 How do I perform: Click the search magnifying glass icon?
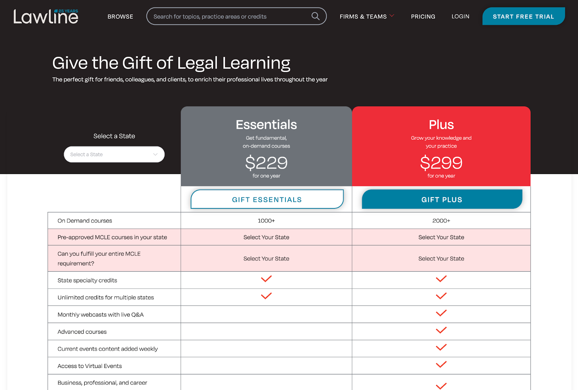(x=315, y=16)
